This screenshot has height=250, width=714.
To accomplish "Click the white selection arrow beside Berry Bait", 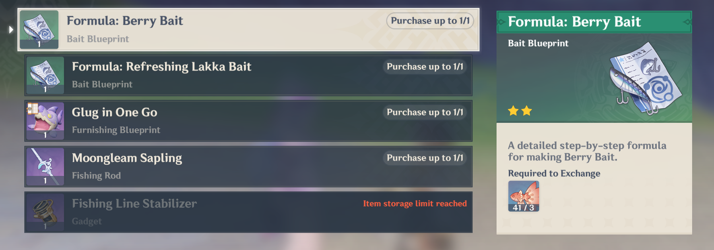I will [11, 30].
